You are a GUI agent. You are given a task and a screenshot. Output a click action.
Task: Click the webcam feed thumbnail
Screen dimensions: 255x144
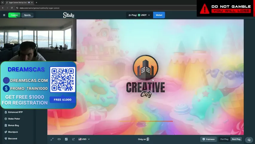point(38,40)
